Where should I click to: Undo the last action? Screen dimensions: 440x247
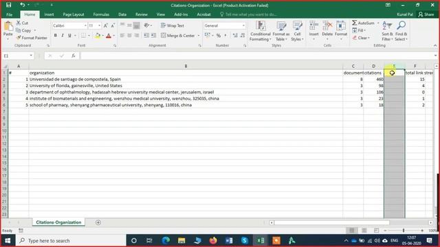(x=22, y=5)
